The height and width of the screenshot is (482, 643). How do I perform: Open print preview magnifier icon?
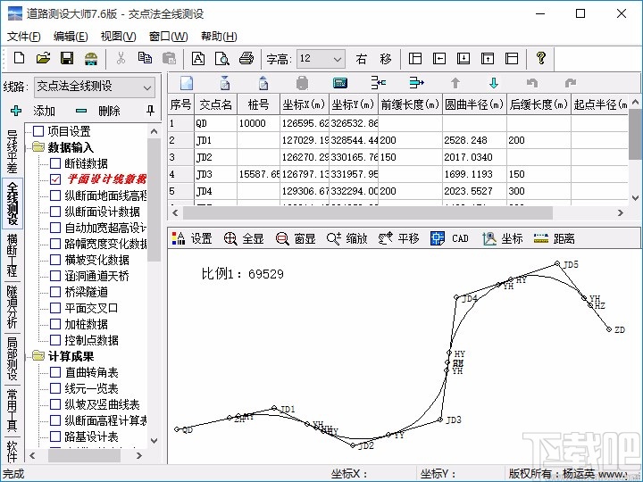tap(221, 59)
